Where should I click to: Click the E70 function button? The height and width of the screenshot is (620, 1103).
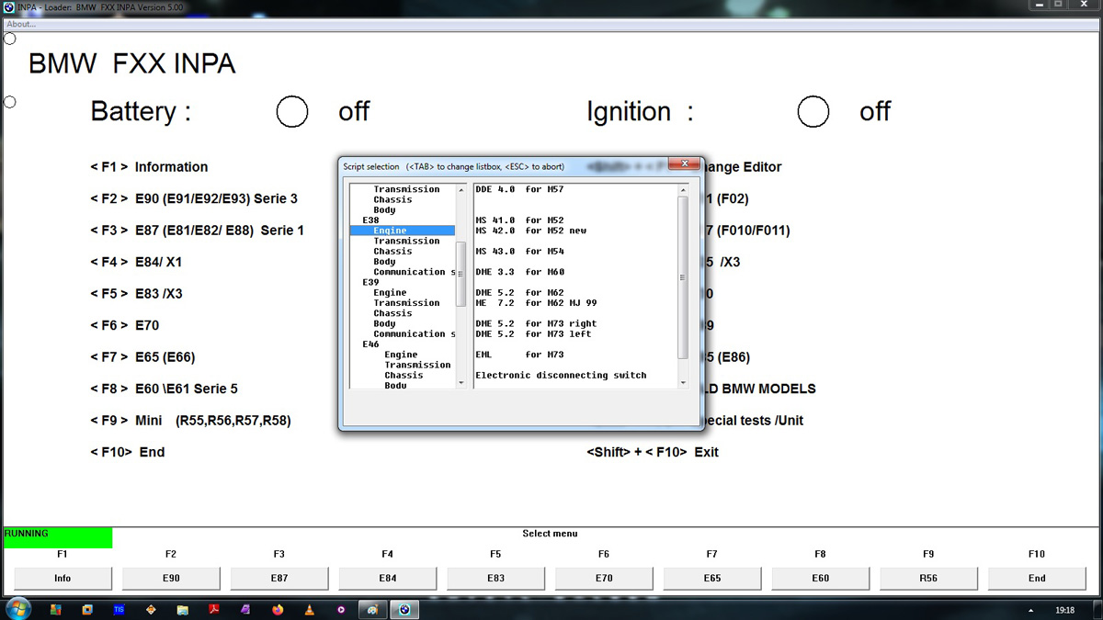(x=604, y=578)
